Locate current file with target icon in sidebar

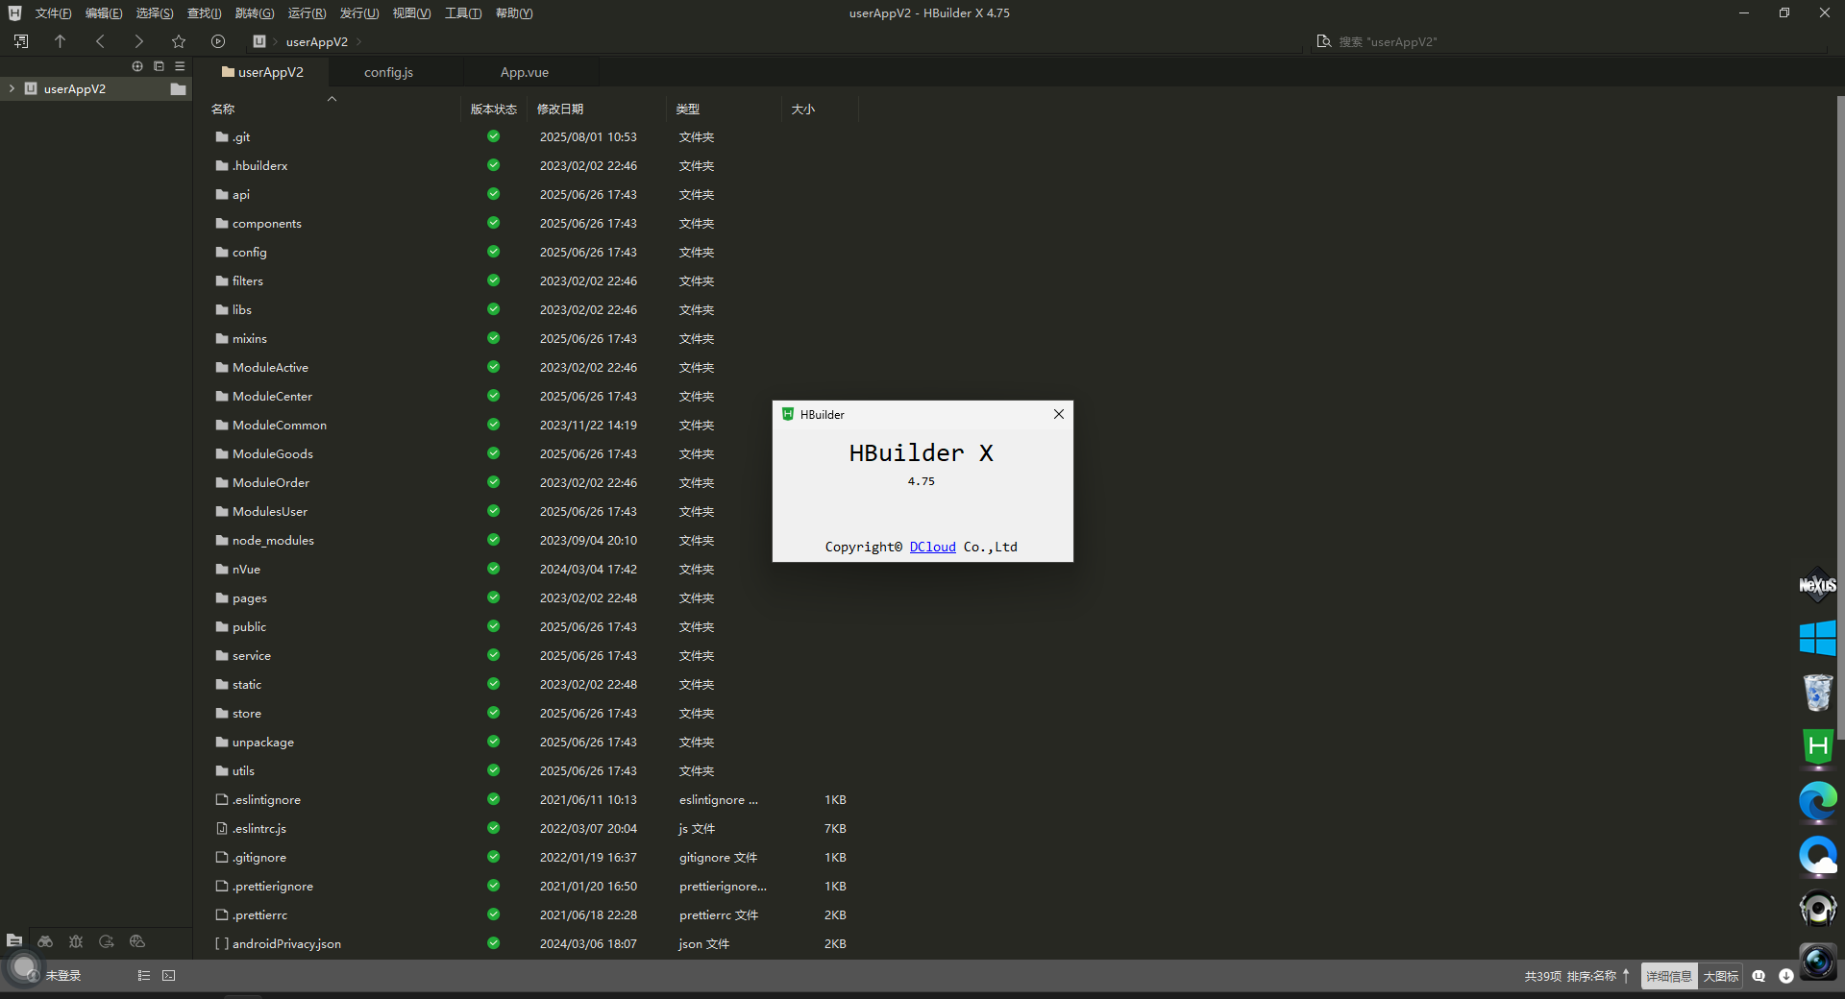(x=137, y=66)
